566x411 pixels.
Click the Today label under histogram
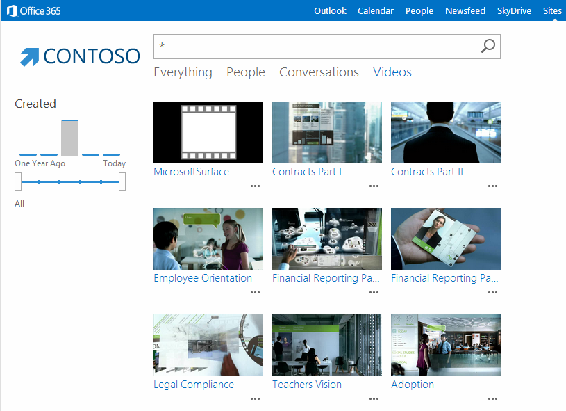click(x=114, y=163)
